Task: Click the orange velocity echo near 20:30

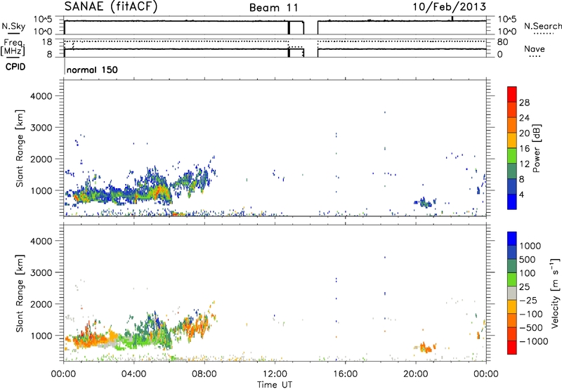Action: click(426, 348)
